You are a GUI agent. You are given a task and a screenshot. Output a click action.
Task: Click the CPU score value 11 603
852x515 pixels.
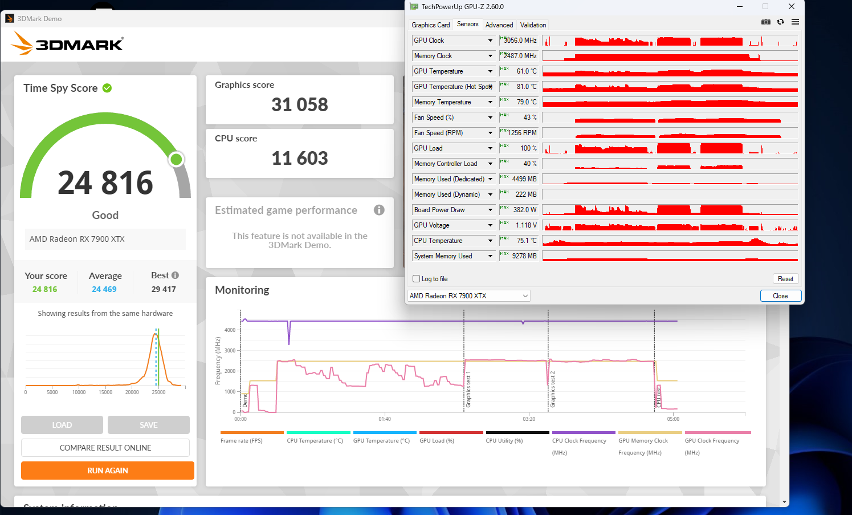click(x=300, y=158)
